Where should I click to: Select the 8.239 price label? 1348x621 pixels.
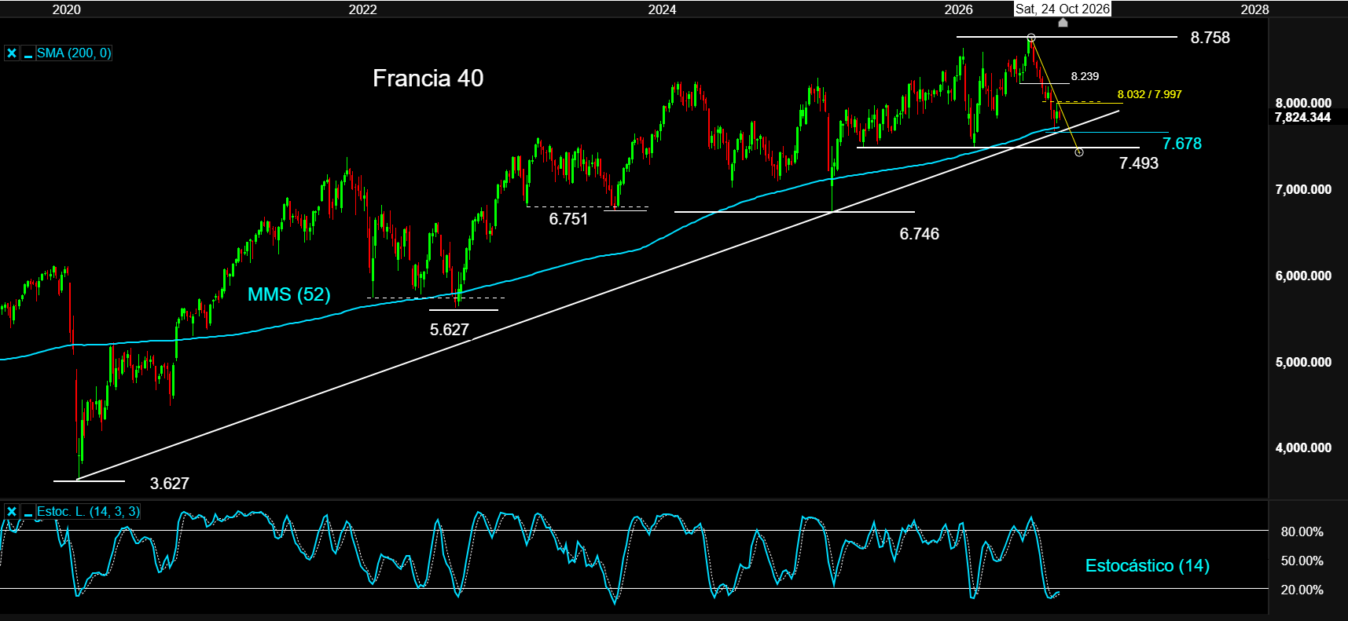coord(1085,76)
